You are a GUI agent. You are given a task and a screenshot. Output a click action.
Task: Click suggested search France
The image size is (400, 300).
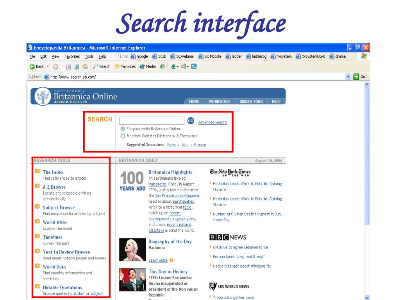pyautogui.click(x=200, y=145)
